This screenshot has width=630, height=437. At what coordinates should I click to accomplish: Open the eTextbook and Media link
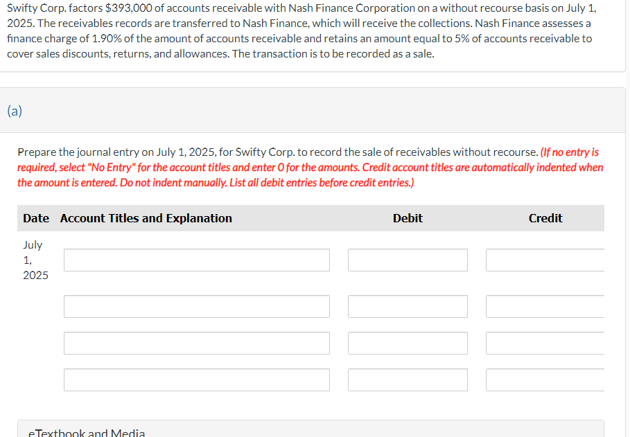(x=86, y=432)
